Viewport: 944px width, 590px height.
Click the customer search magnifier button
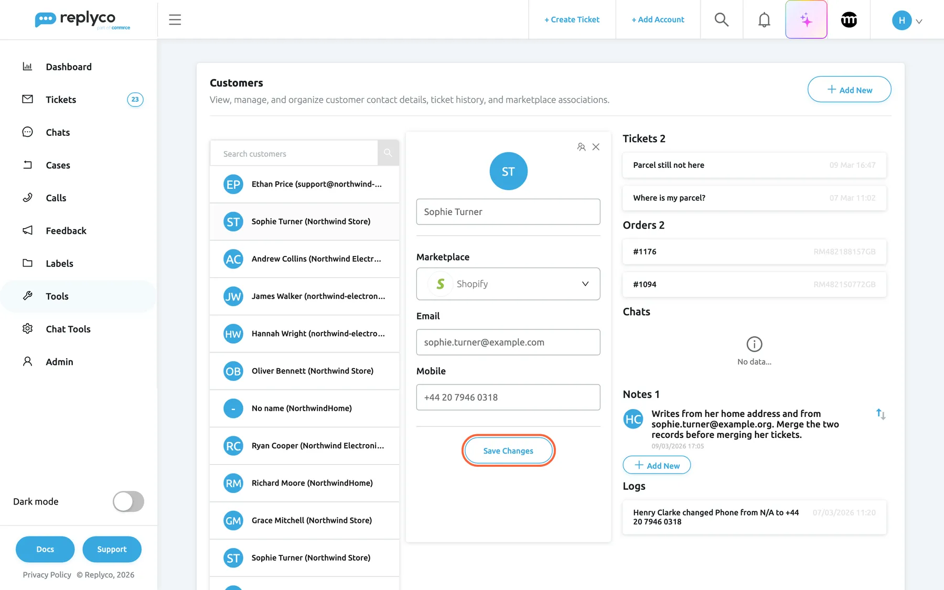click(388, 153)
